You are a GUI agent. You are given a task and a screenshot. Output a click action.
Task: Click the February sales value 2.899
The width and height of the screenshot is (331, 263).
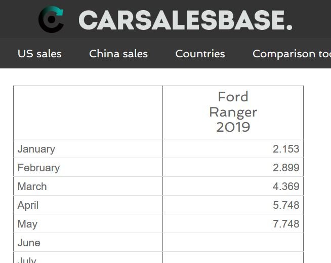[x=286, y=168]
